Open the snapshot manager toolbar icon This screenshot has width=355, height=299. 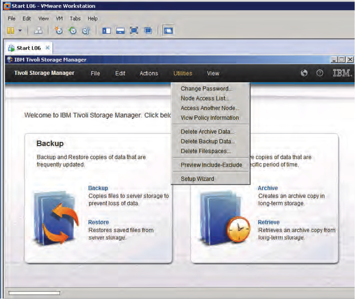[86, 30]
